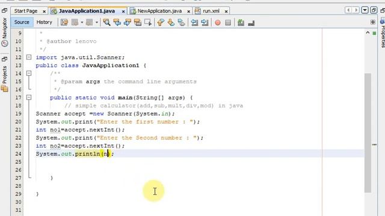This screenshot has width=385, height=216.
Task: Click the 'Scanner accept =new Scanner' line
Action: [105, 113]
